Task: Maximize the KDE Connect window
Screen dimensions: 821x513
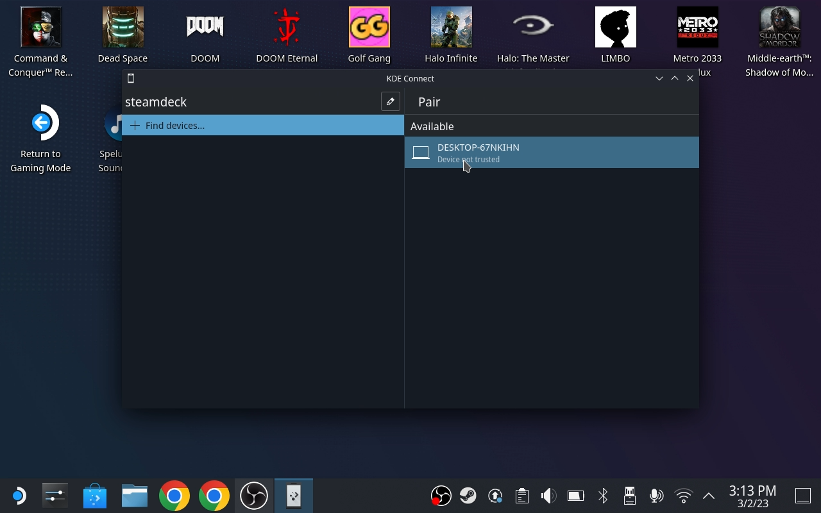Action: click(x=675, y=78)
